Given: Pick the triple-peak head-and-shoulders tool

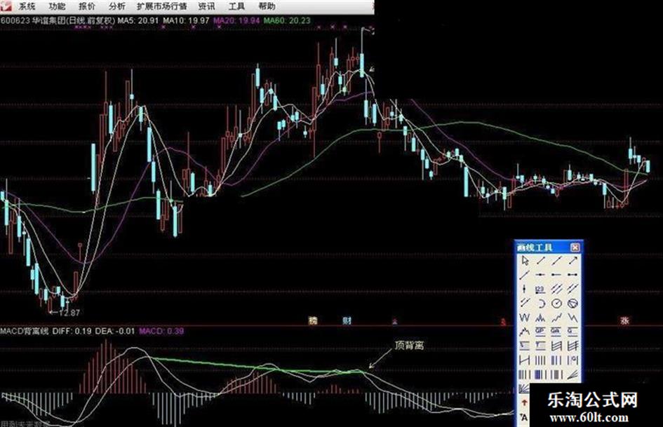Looking at the screenshot, I should (540, 318).
